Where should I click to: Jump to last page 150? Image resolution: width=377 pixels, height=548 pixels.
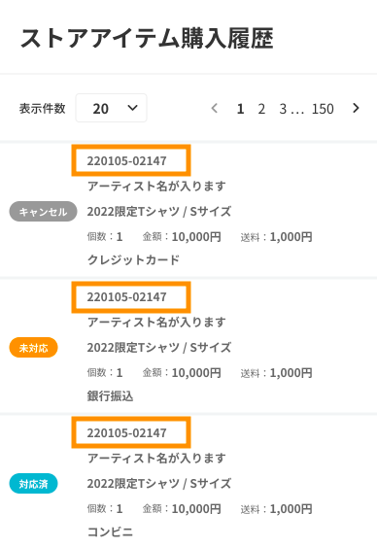(323, 109)
